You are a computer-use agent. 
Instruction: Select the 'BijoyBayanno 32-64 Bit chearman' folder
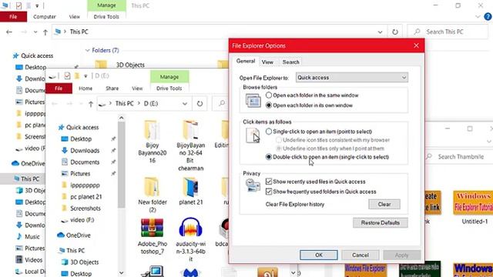[x=190, y=145]
